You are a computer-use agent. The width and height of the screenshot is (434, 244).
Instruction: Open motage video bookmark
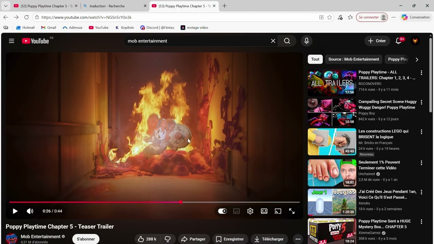pyautogui.click(x=194, y=27)
